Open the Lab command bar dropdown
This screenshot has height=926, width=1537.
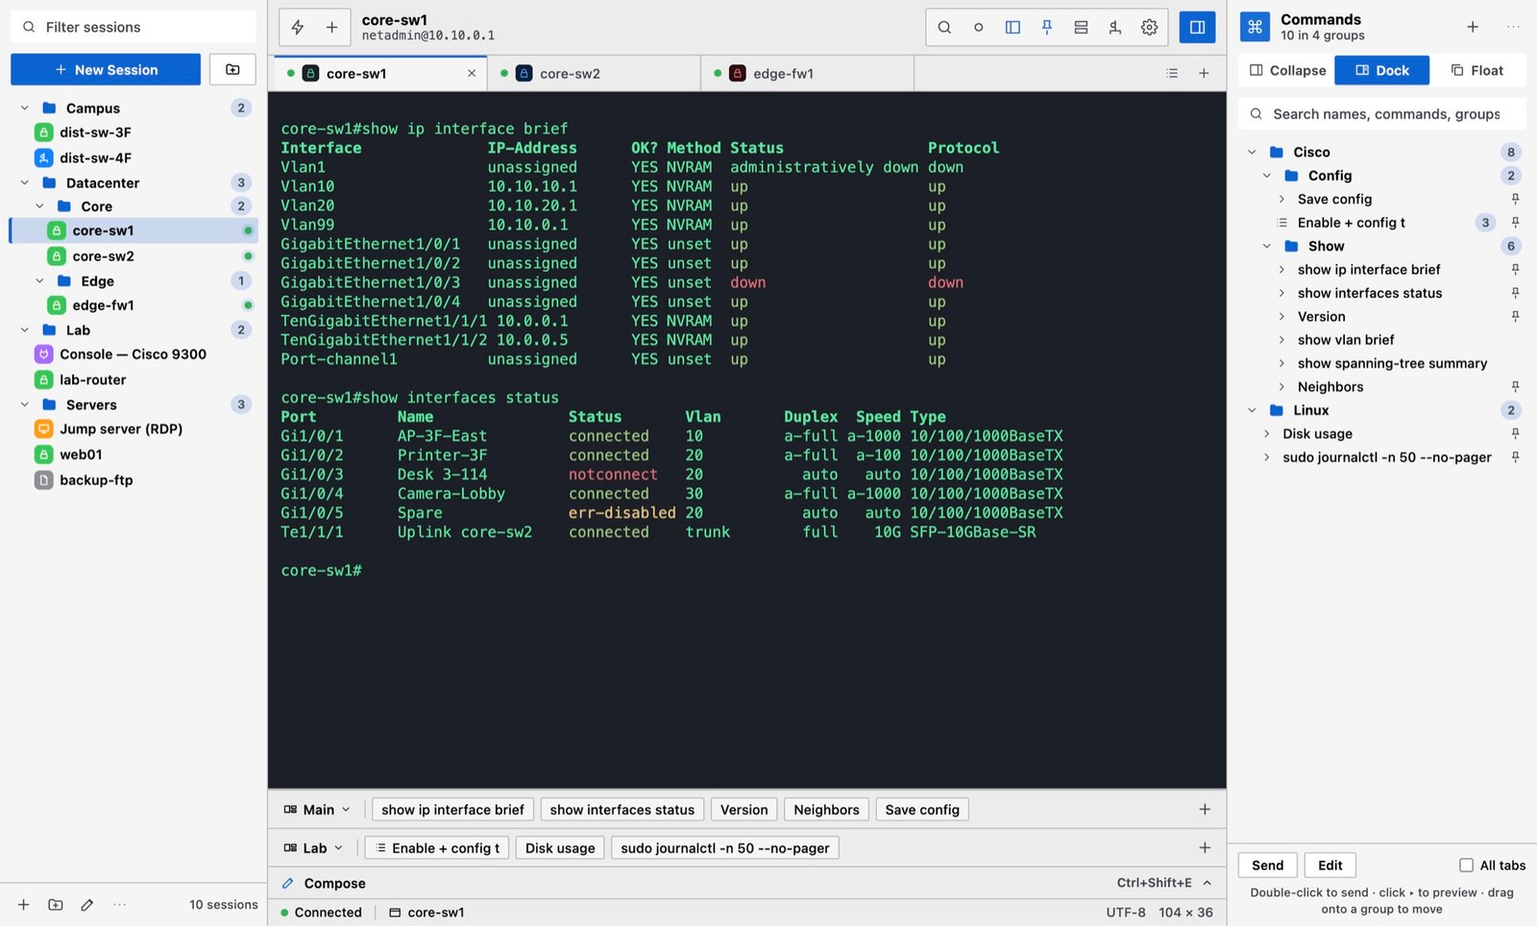click(x=313, y=847)
